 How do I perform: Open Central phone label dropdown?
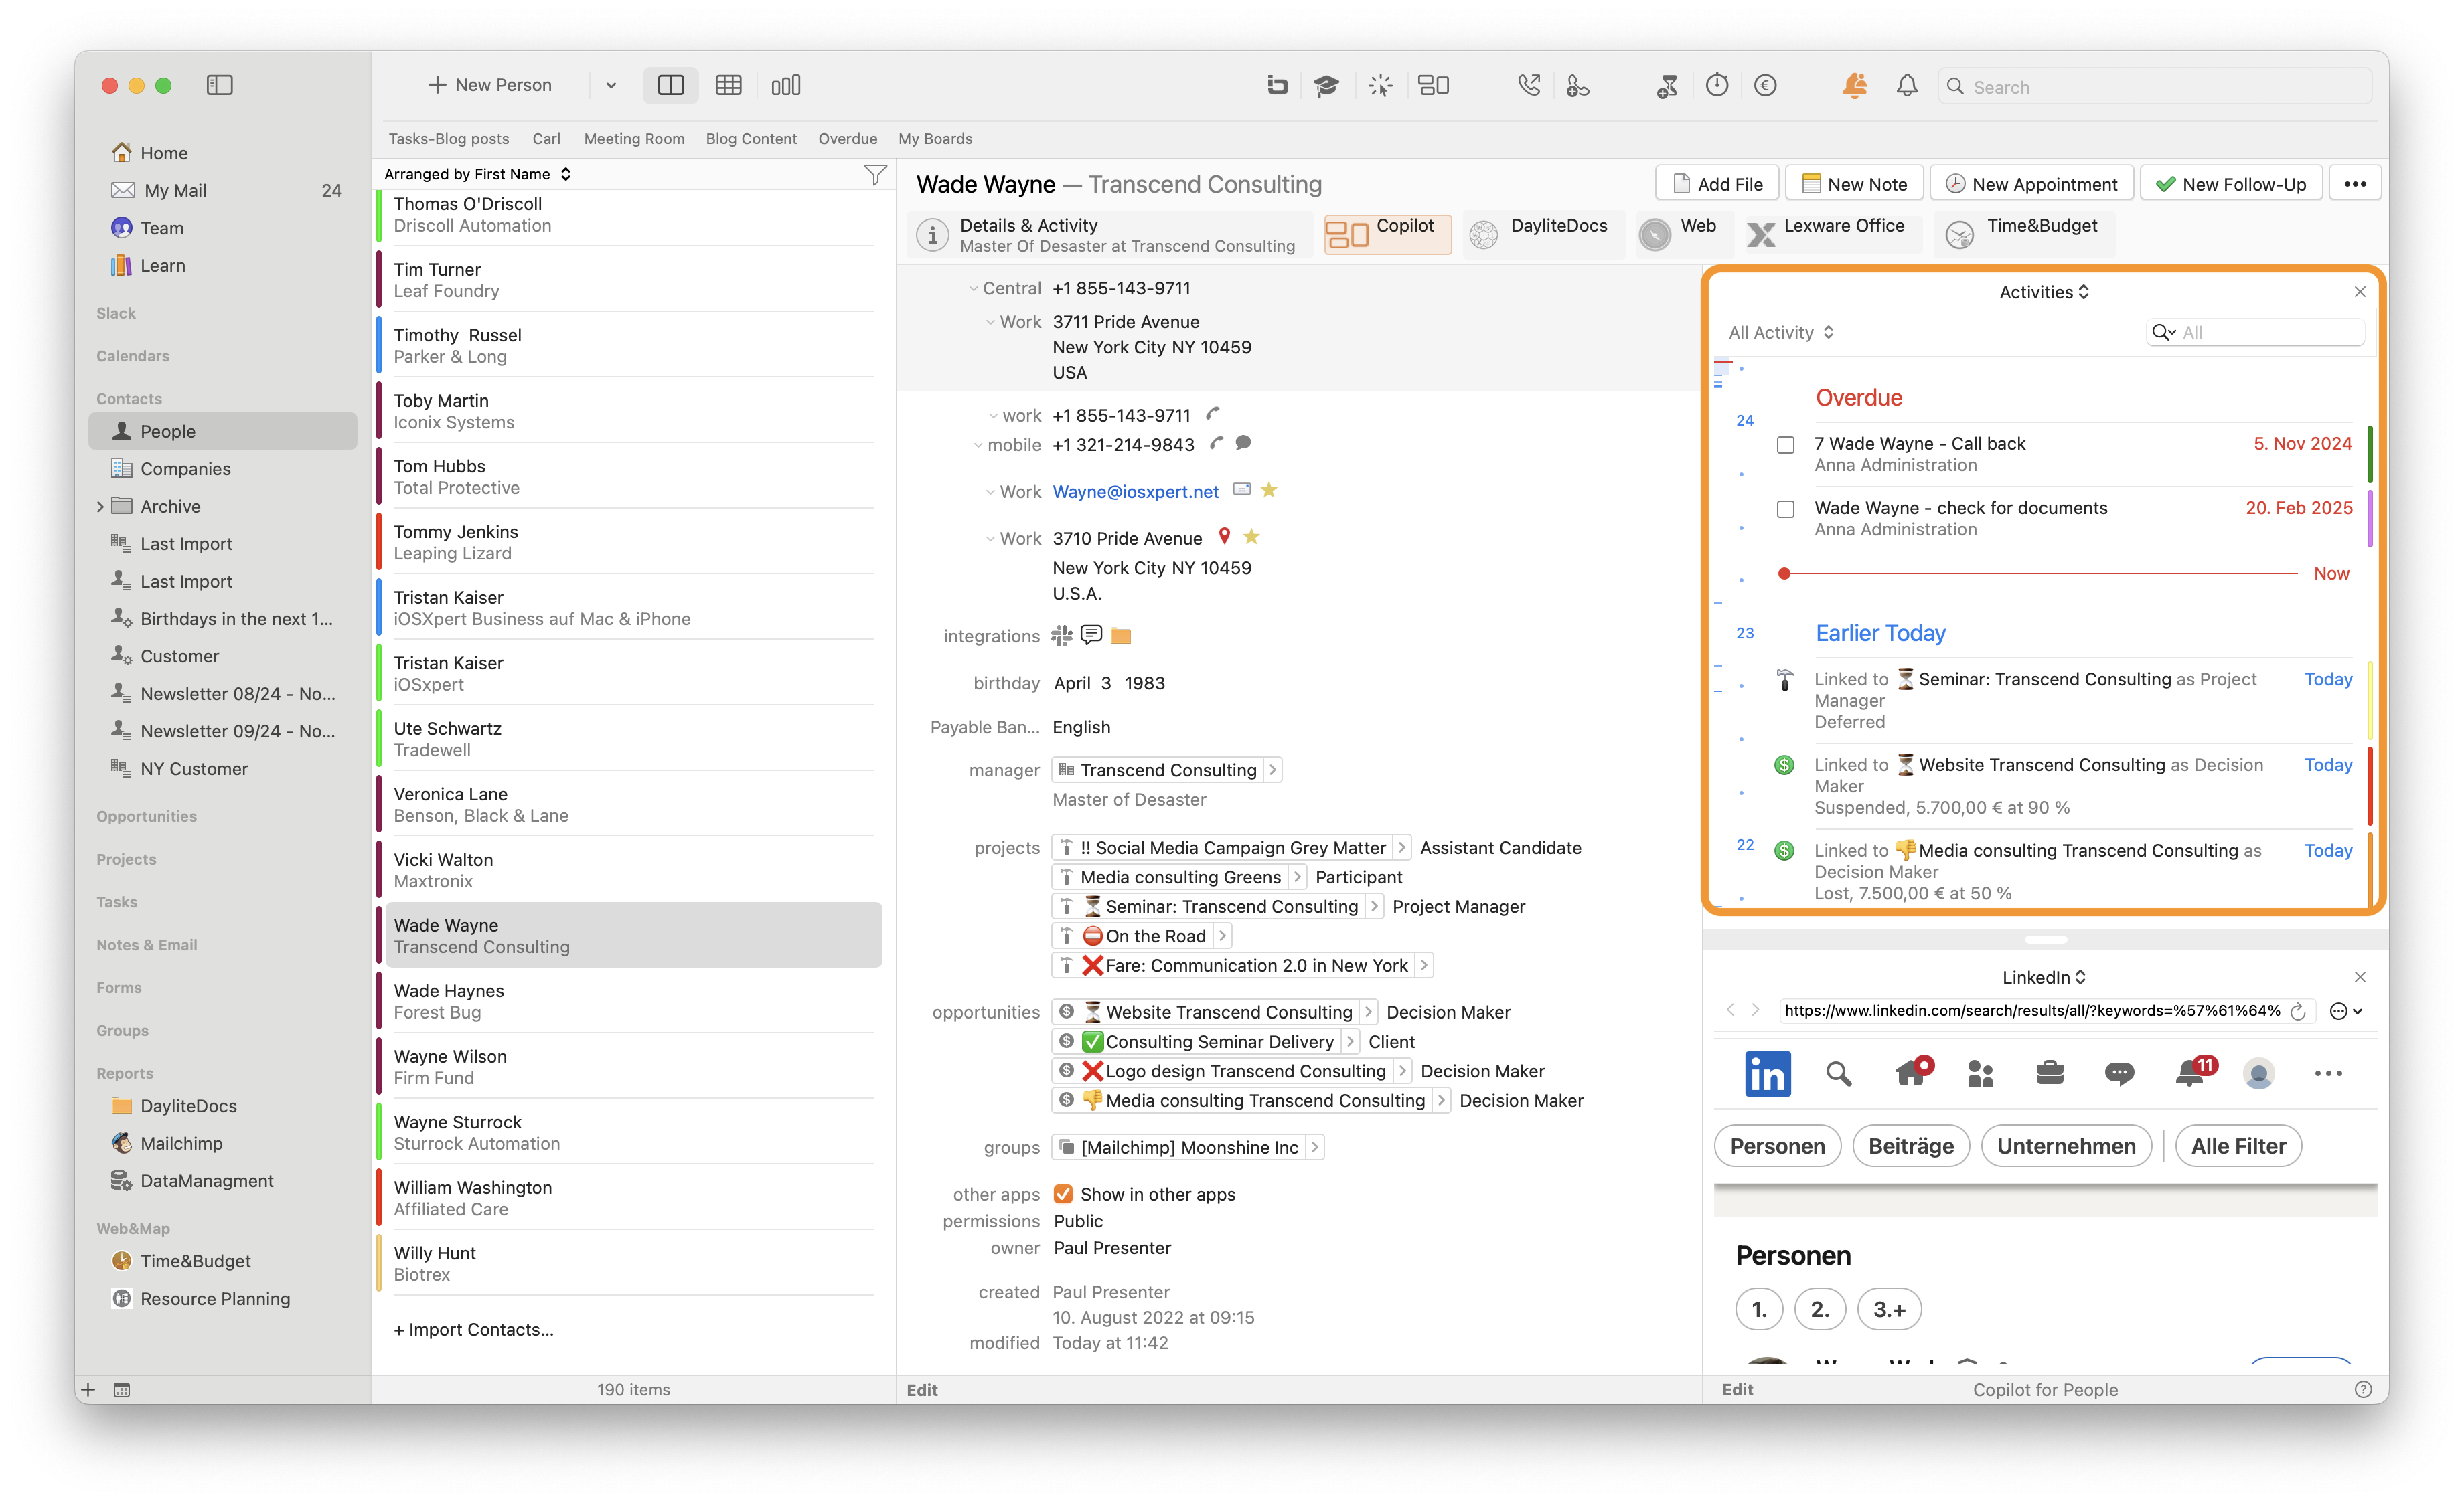[973, 289]
